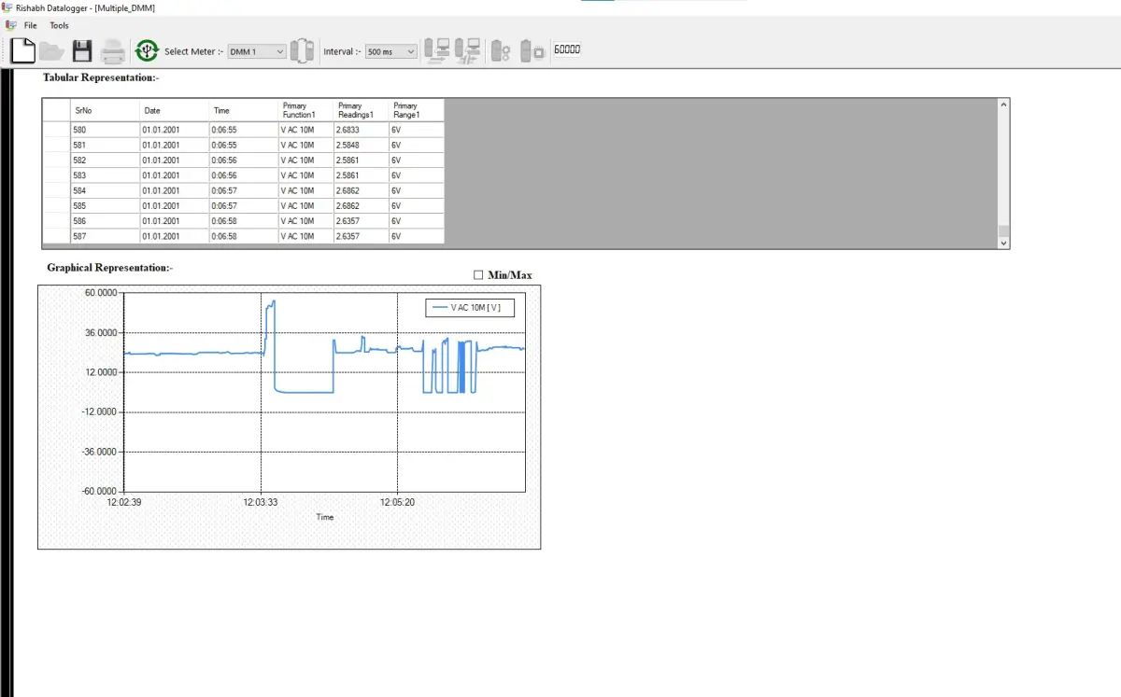Open the Select Meter DMM 1 dropdown
Image resolution: width=1121 pixels, height=697 pixels.
(257, 52)
